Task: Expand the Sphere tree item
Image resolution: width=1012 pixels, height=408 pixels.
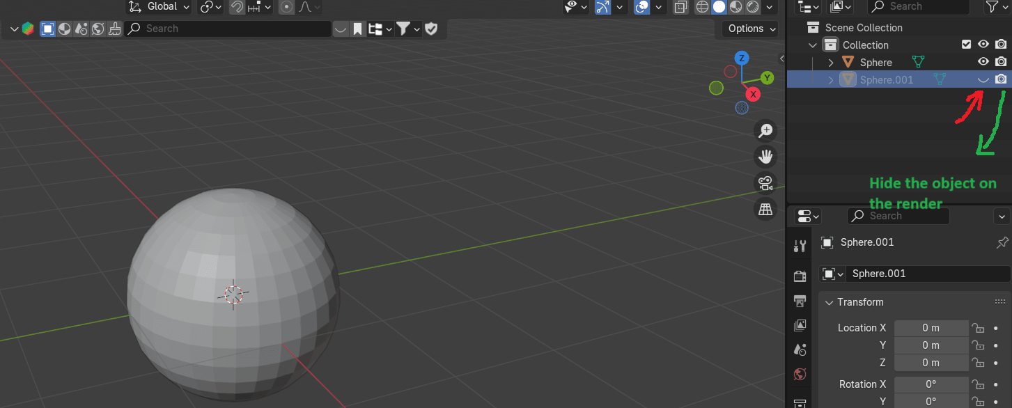Action: tap(831, 63)
